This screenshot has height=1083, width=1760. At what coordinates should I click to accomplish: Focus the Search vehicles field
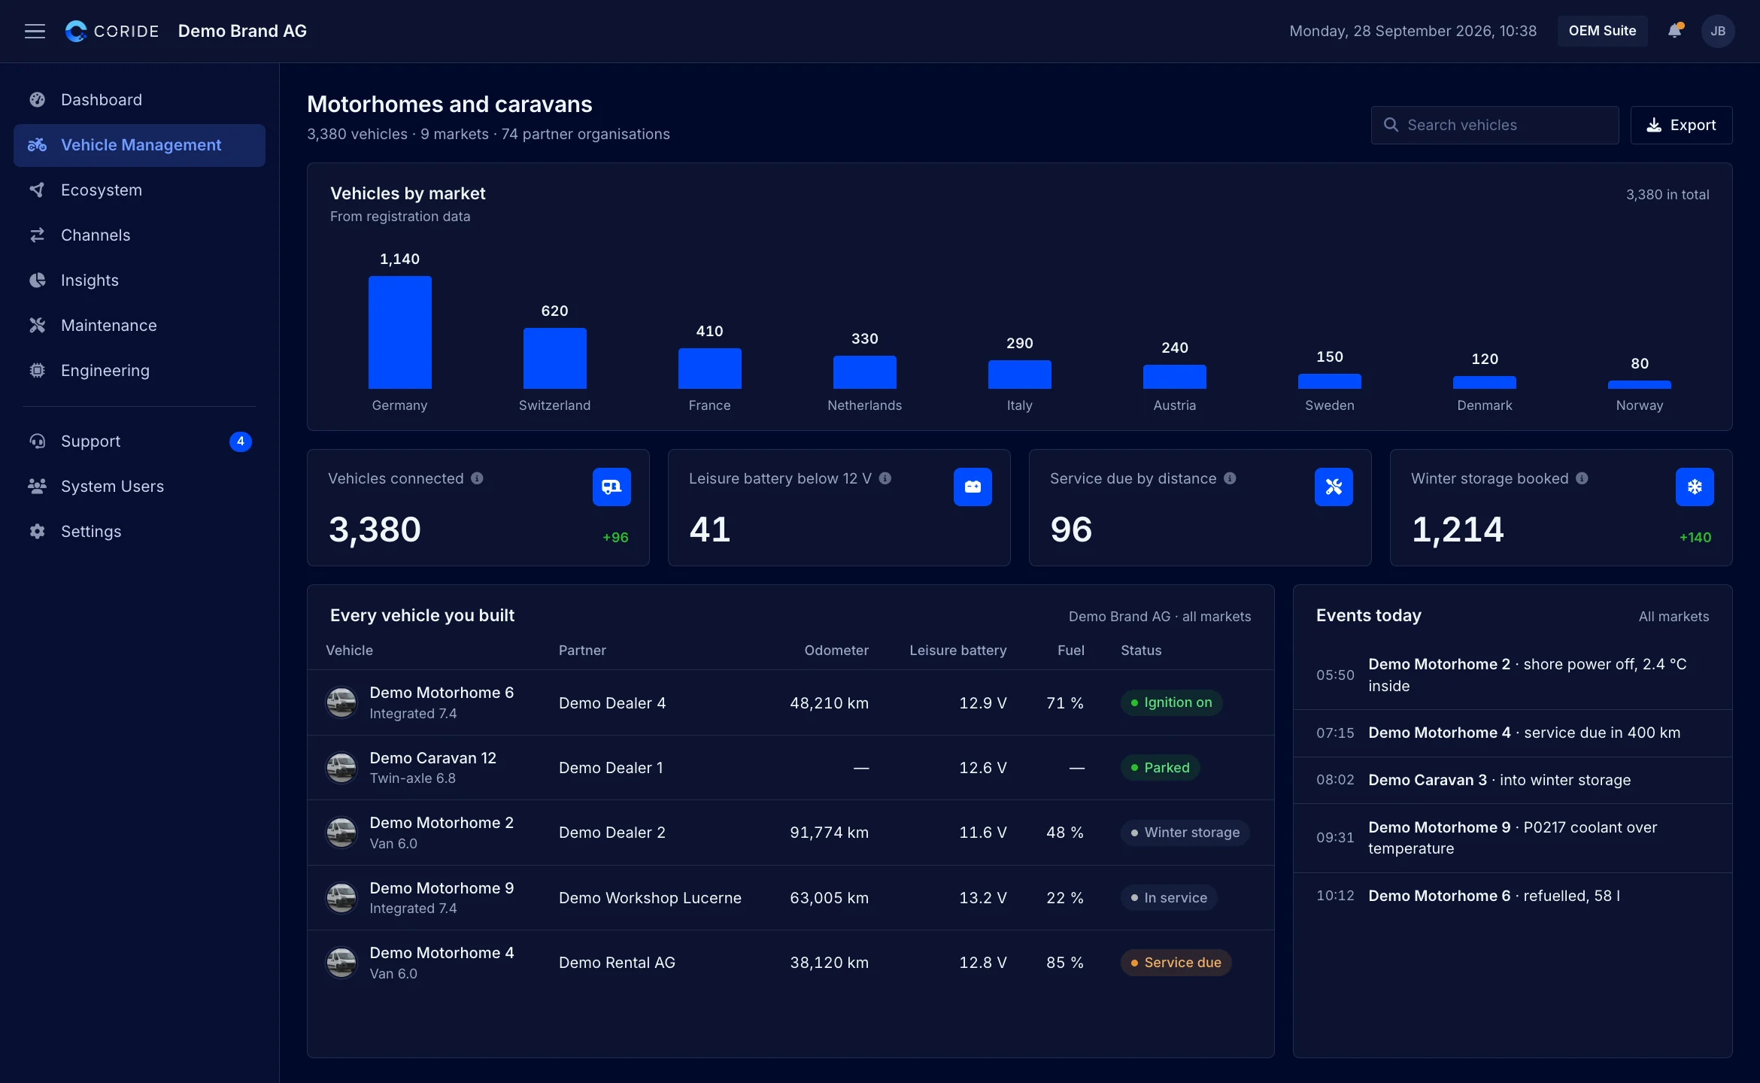pyautogui.click(x=1494, y=125)
